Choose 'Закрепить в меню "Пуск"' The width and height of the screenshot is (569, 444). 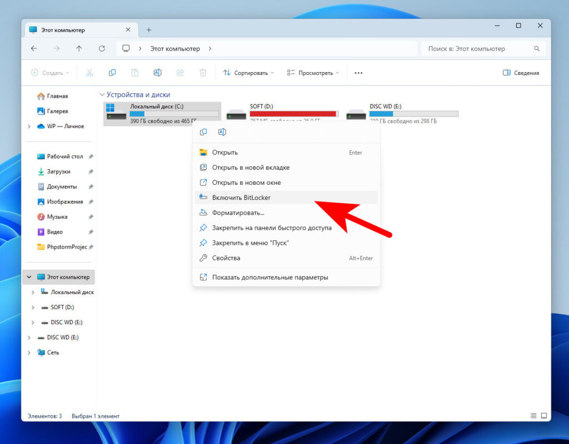[x=286, y=243]
